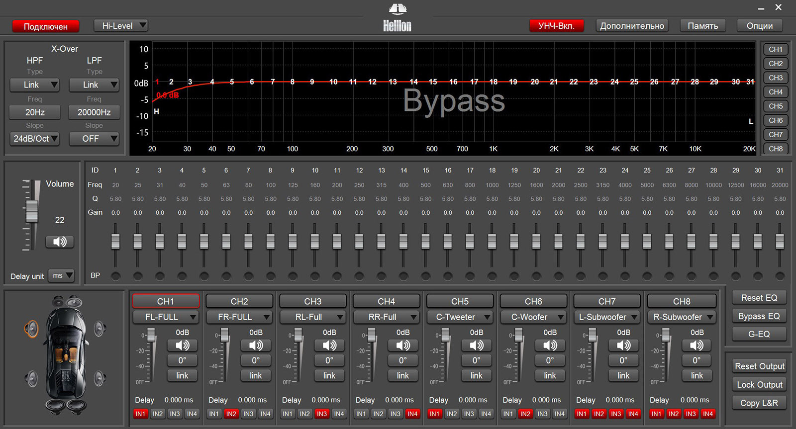Select the rear-right speaker on car diagram
This screenshot has width=796, height=429.
pos(99,379)
